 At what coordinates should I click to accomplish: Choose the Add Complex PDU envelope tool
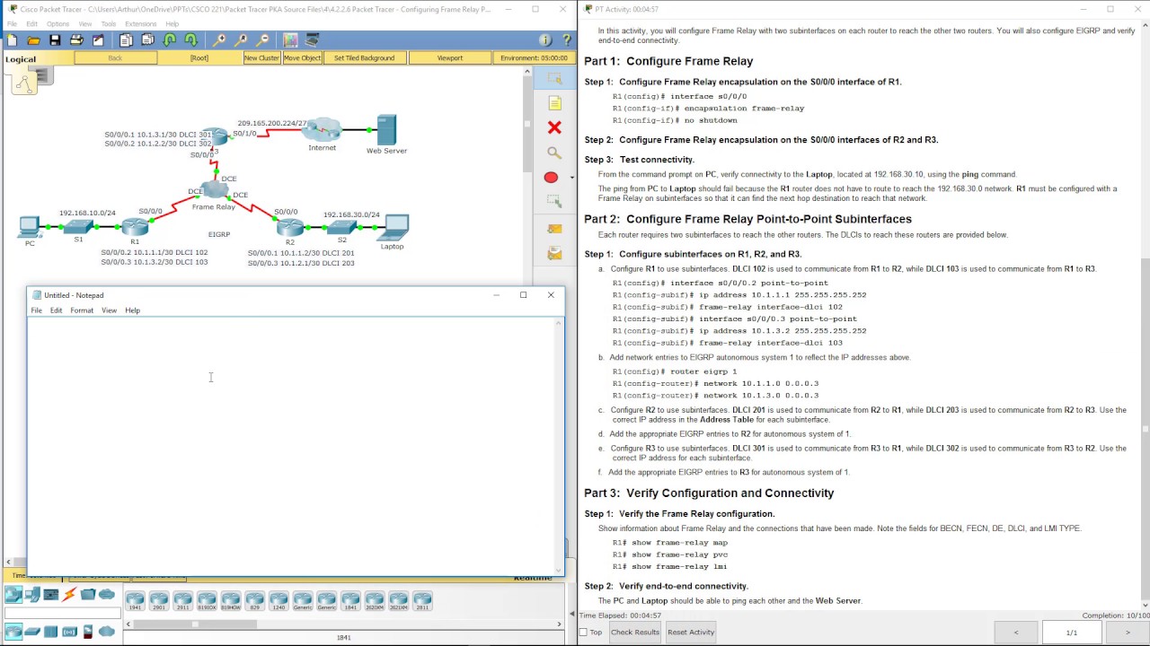pyautogui.click(x=554, y=254)
